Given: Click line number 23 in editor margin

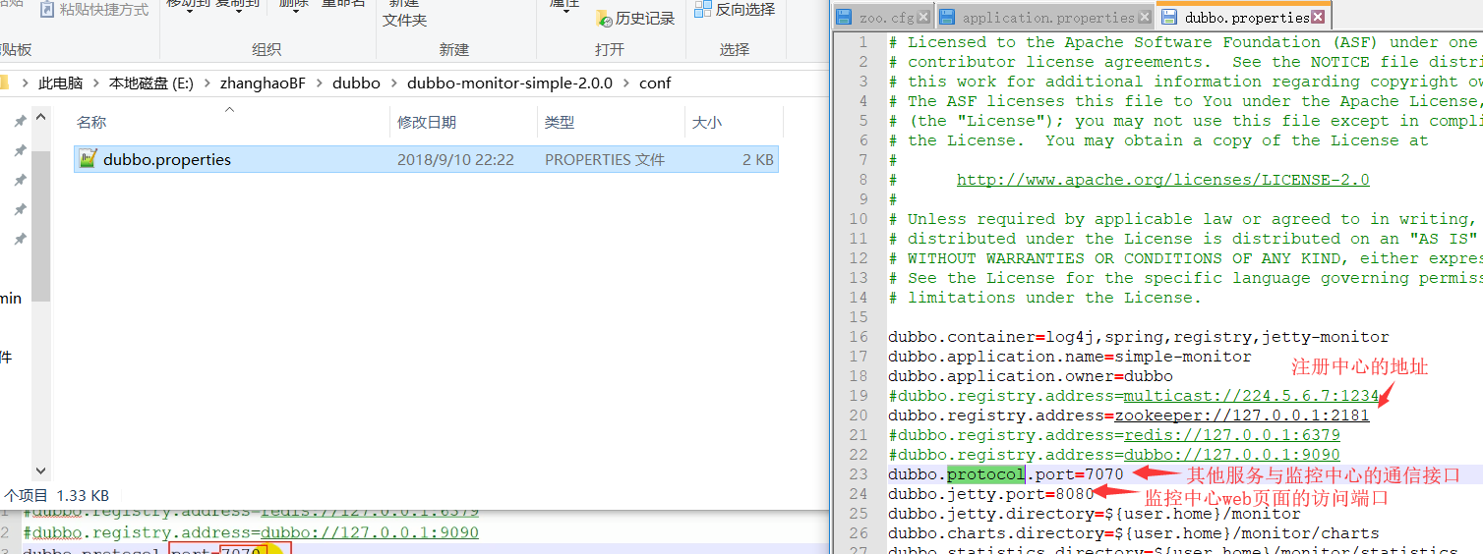Looking at the screenshot, I should 859,474.
